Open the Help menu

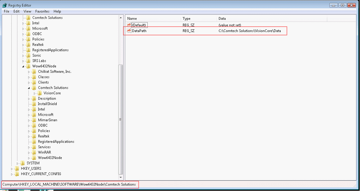click(x=57, y=11)
